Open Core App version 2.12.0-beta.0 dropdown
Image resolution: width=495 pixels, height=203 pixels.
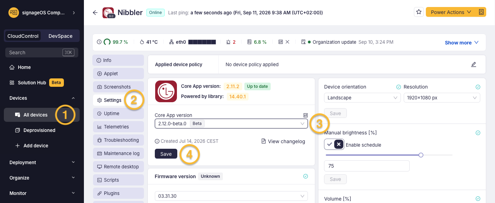point(231,124)
